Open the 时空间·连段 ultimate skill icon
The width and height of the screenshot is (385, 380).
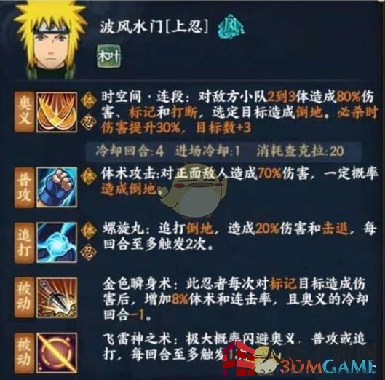tap(57, 112)
